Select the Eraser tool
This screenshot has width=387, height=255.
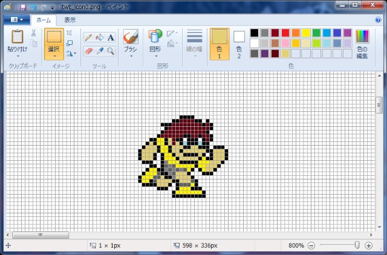tap(88, 51)
